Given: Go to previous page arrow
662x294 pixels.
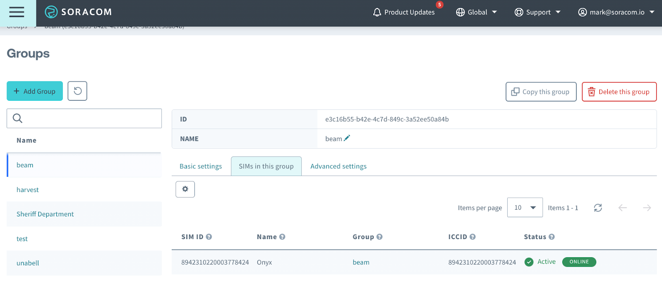Looking at the screenshot, I should click(x=622, y=208).
